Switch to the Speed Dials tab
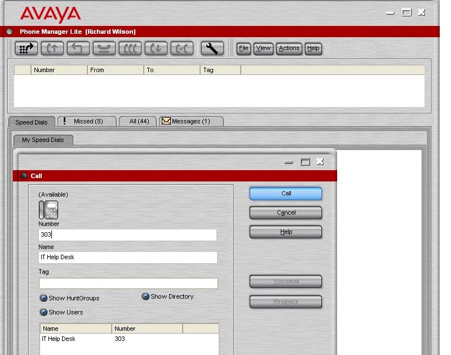 [32, 122]
